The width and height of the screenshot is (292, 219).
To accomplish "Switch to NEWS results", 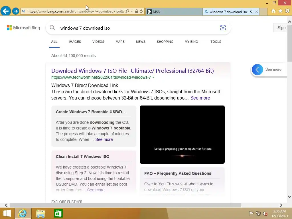I will 141,42.
